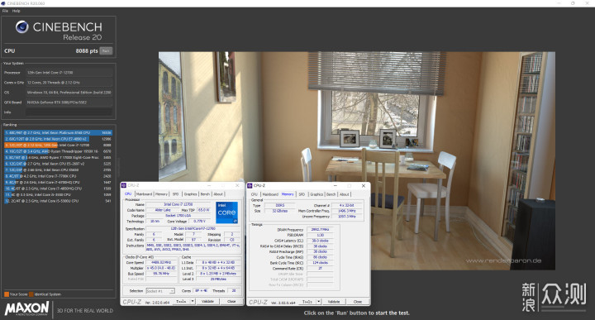The width and height of the screenshot is (595, 320).
Task: Switch to Mainboard tab in the left CPU-Z window
Action: point(144,194)
